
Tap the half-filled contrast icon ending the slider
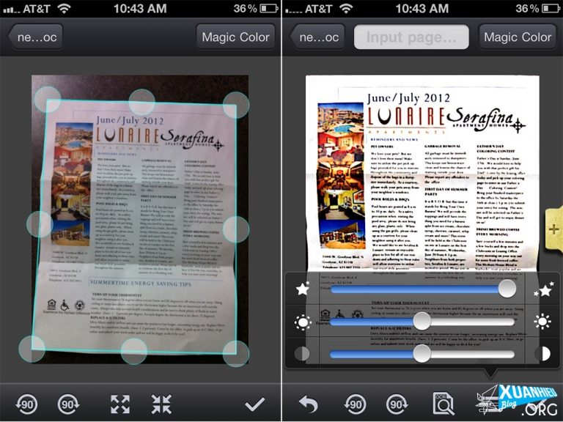coord(543,353)
